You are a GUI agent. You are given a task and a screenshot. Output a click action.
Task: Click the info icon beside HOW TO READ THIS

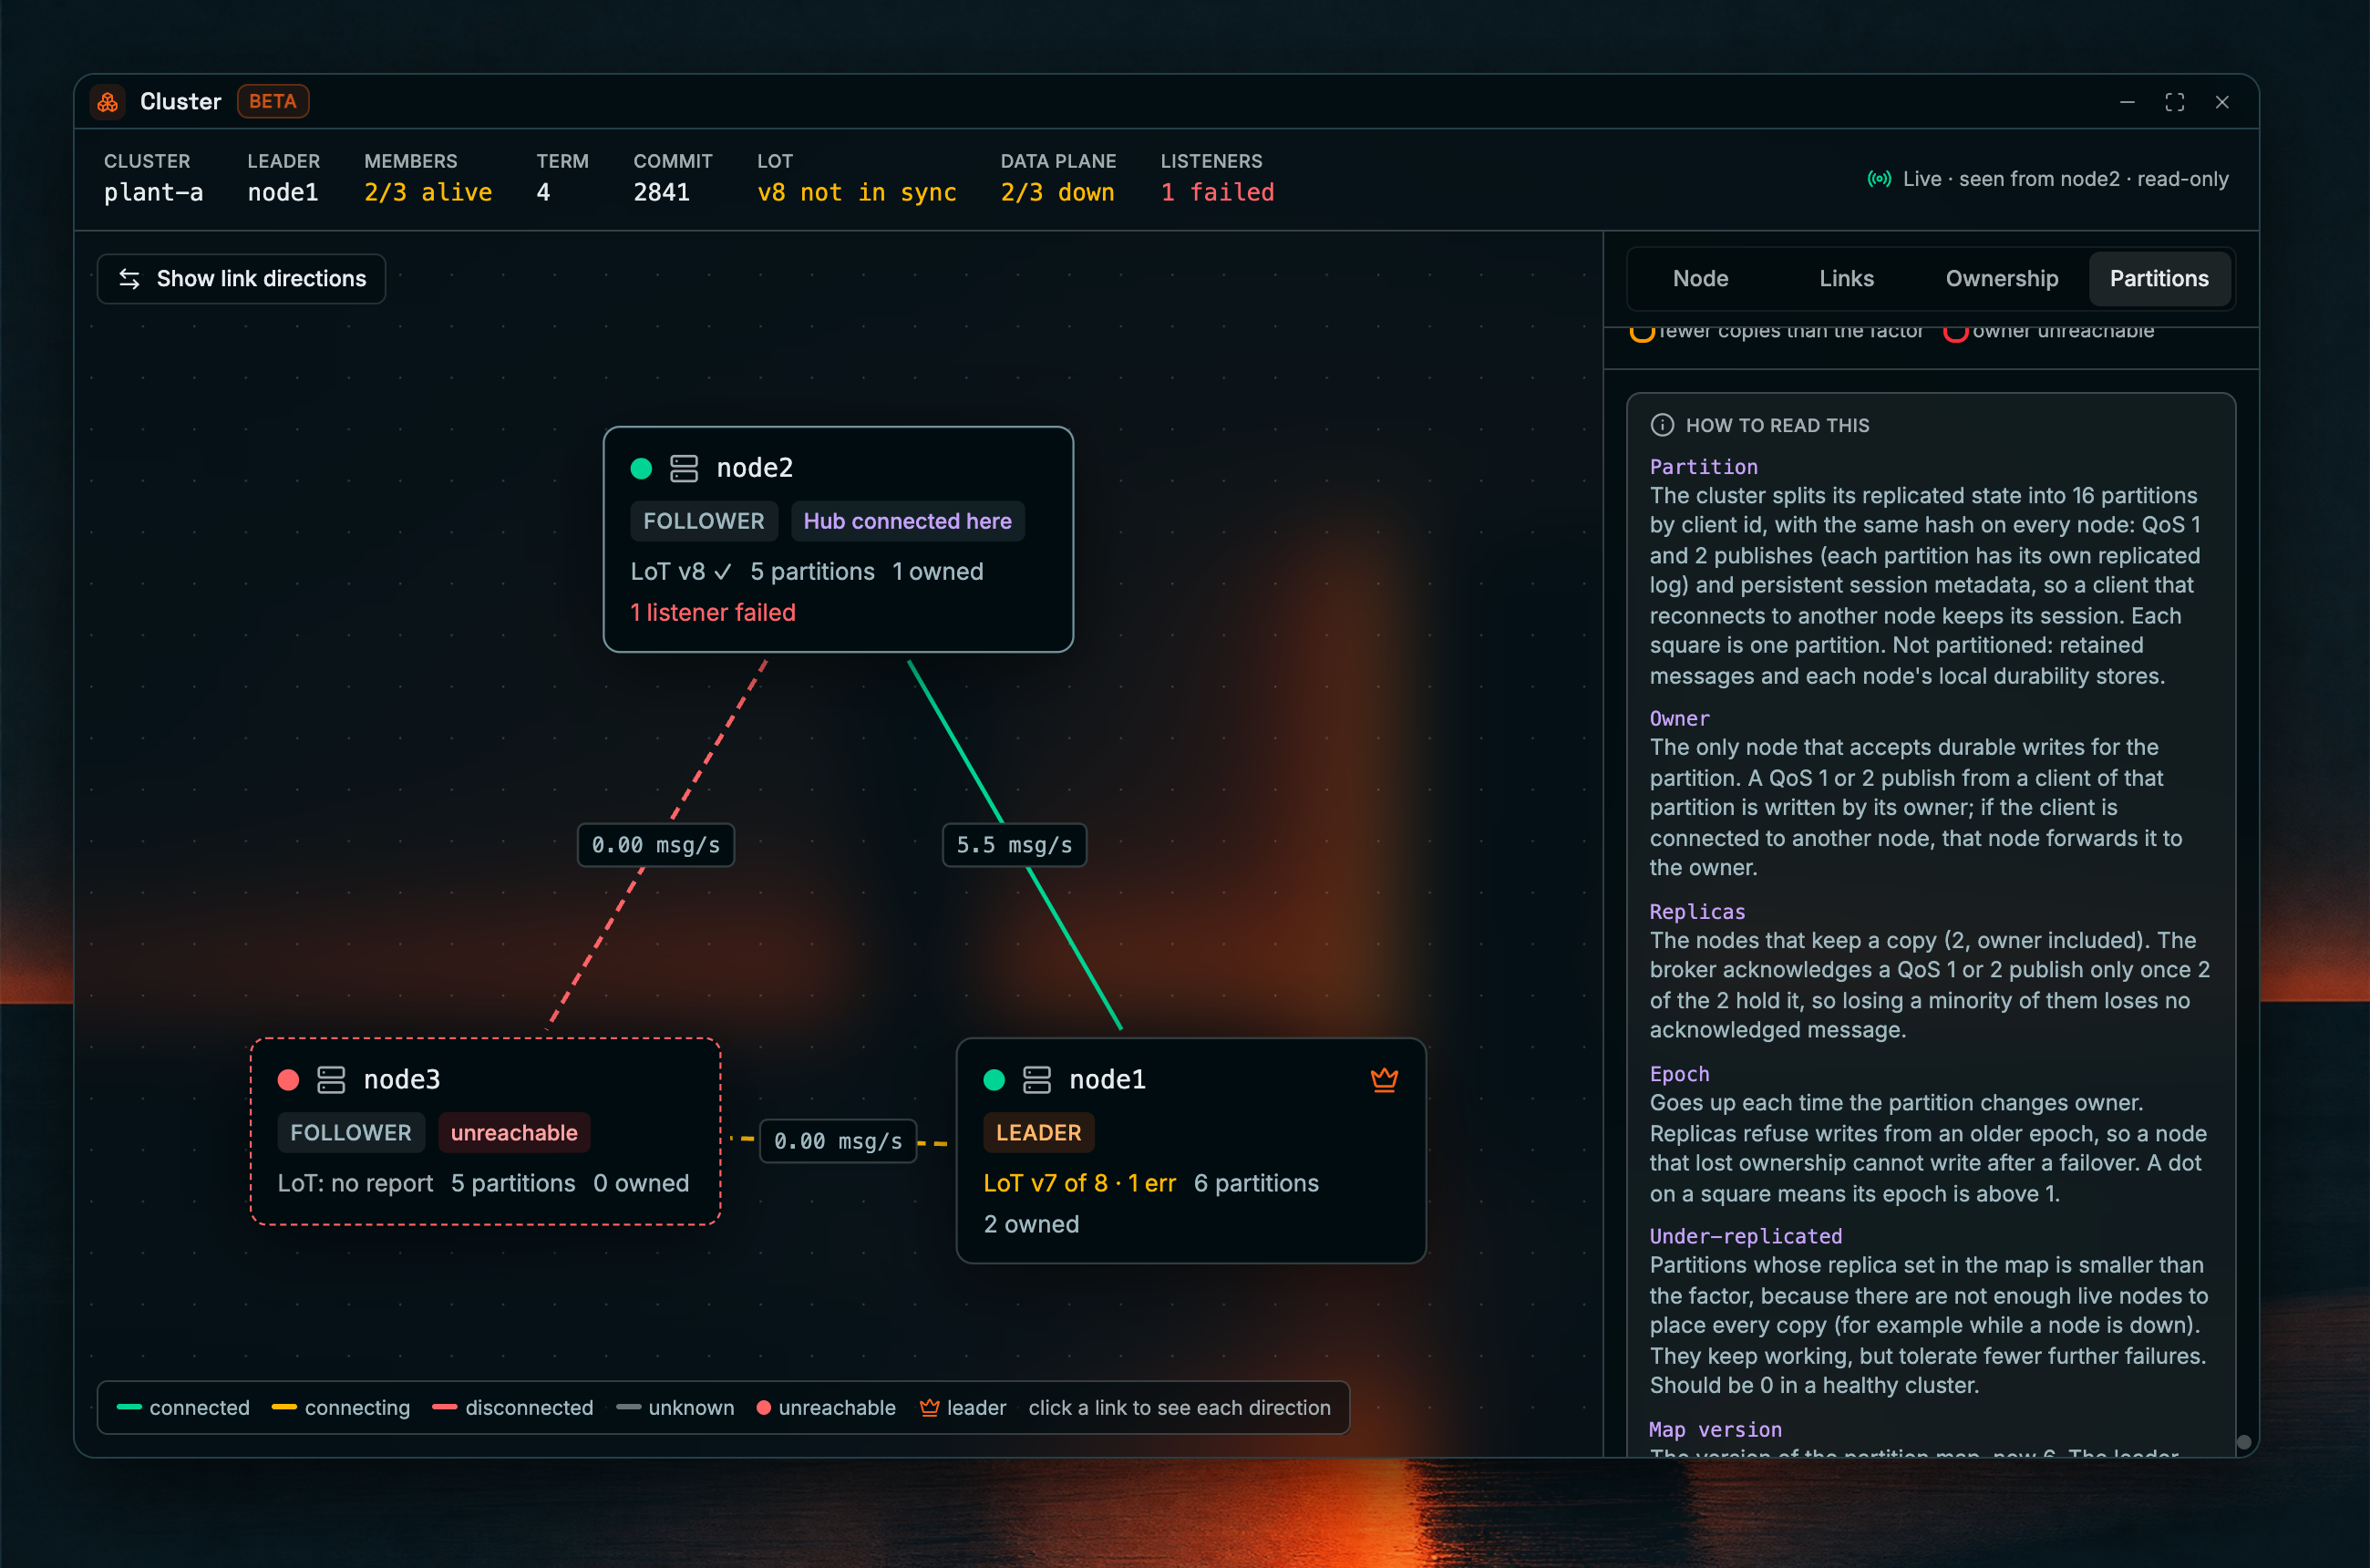pos(1662,425)
